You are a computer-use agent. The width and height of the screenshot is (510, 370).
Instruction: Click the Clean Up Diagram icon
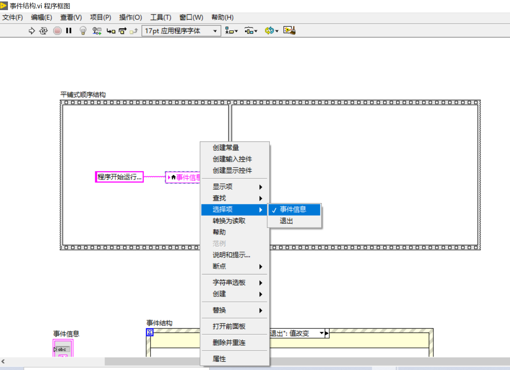[x=289, y=31]
